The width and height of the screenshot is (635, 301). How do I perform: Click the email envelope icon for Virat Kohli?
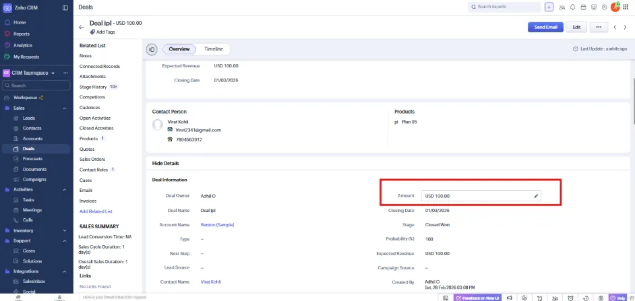[x=170, y=130]
